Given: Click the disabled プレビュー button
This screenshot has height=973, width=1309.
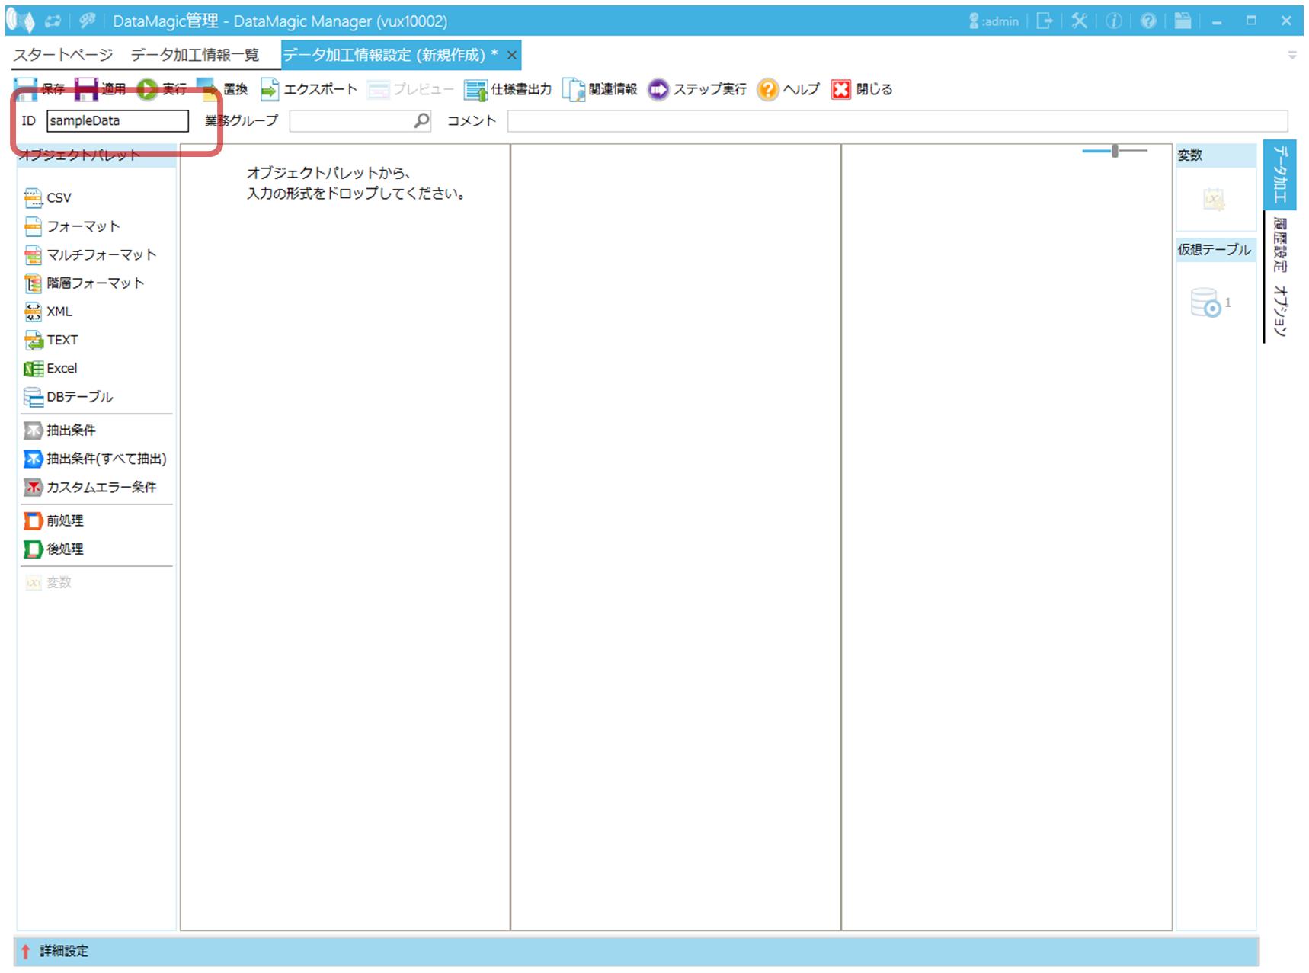Looking at the screenshot, I should (410, 90).
